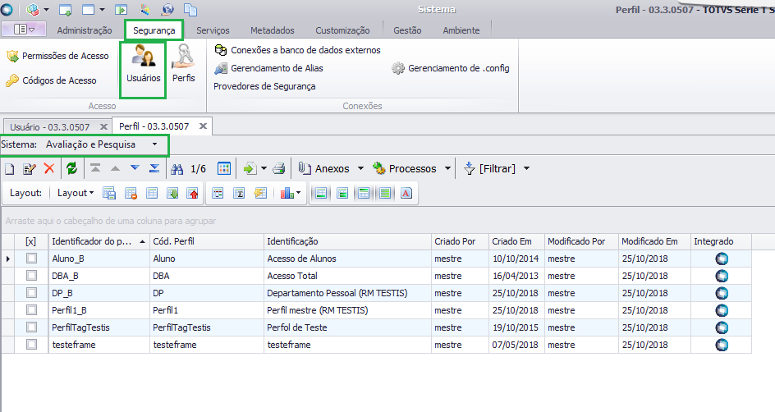
Task: Open the Metadados ribbon tab
Action: 273,30
